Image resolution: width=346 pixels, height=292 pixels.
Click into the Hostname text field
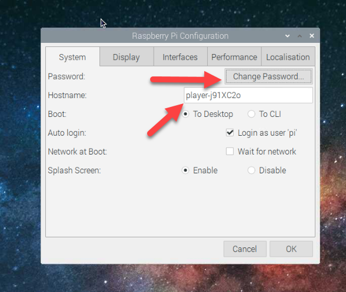[x=248, y=95]
